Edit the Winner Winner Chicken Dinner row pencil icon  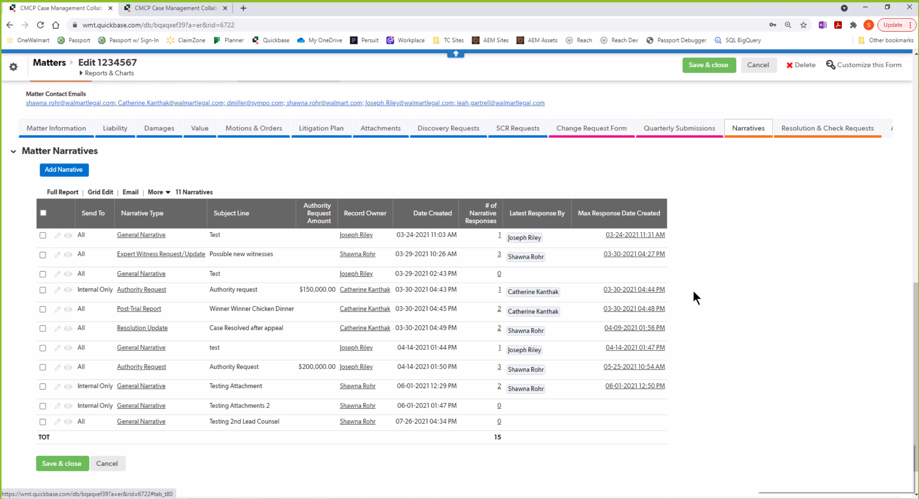[x=57, y=310]
